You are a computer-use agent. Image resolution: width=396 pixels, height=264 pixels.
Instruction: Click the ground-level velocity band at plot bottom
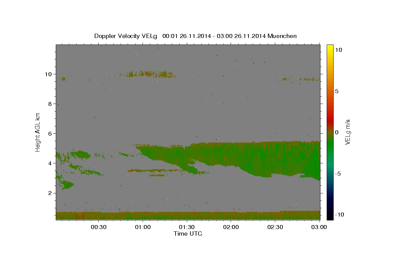tap(188, 215)
